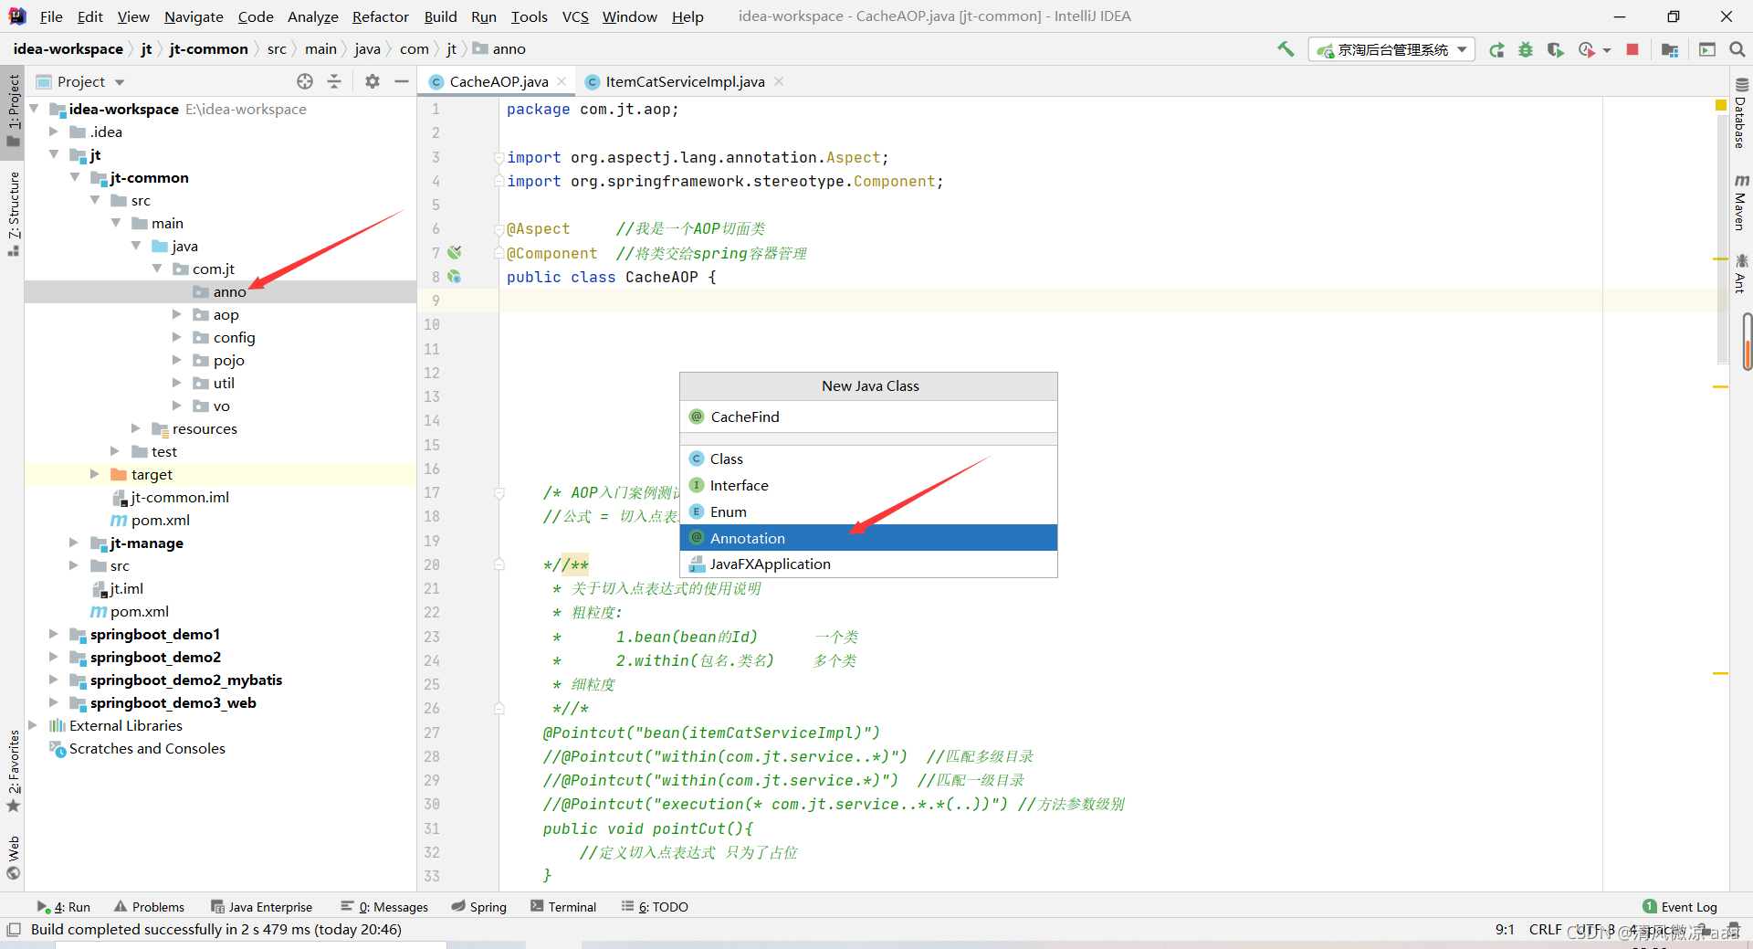Screen dimensions: 1753x949
Task: Click the Collapse All icon in Project panel
Action: pos(334,81)
